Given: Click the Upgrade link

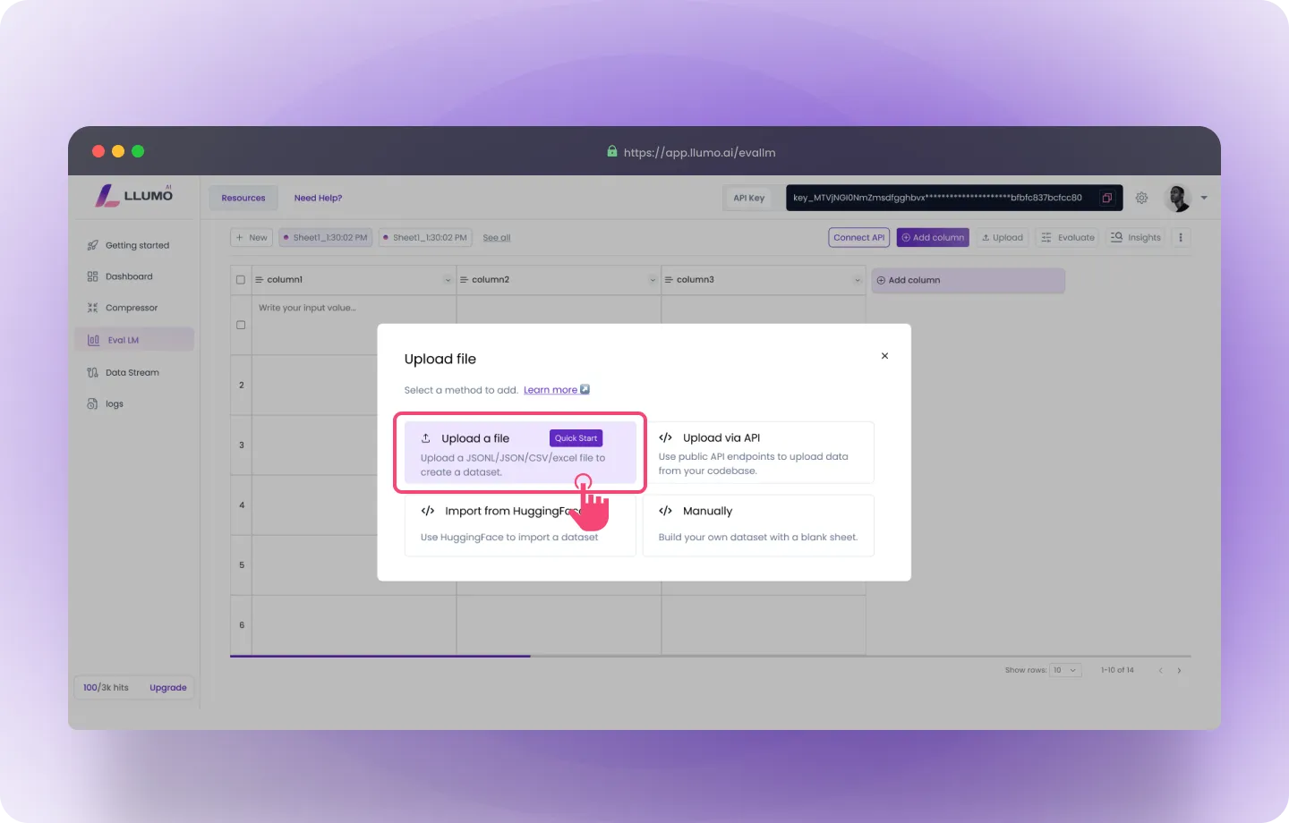Looking at the screenshot, I should 168,688.
